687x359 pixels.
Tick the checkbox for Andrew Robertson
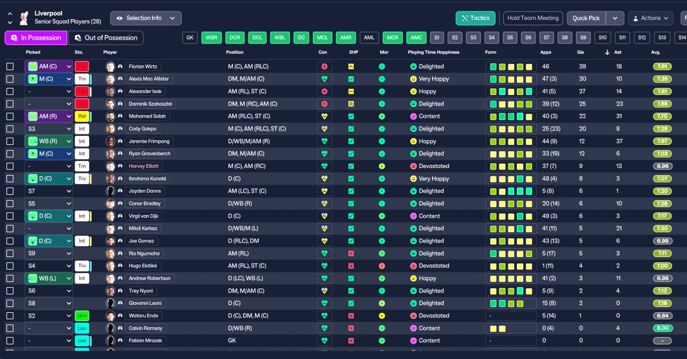10,278
